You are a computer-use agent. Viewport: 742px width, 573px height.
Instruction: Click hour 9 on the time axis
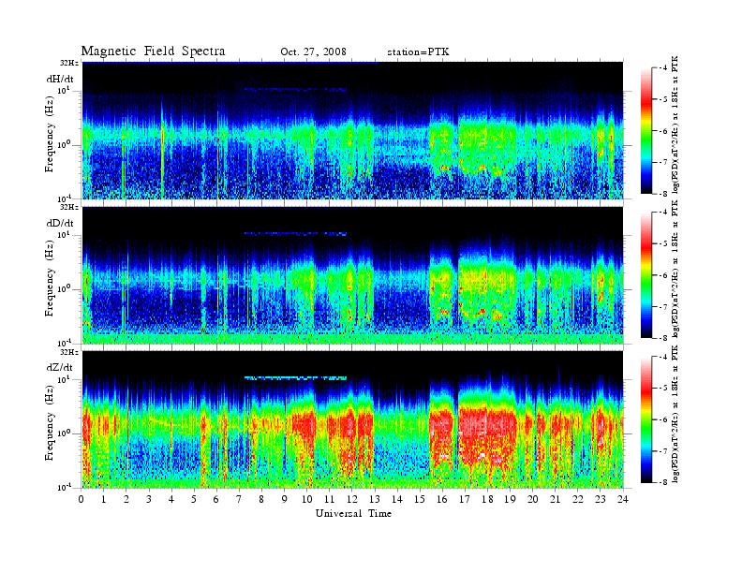tap(284, 499)
